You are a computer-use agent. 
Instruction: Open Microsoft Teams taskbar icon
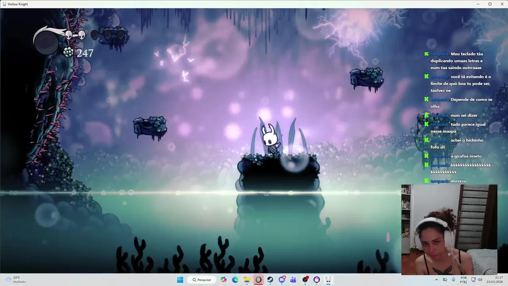point(293,280)
